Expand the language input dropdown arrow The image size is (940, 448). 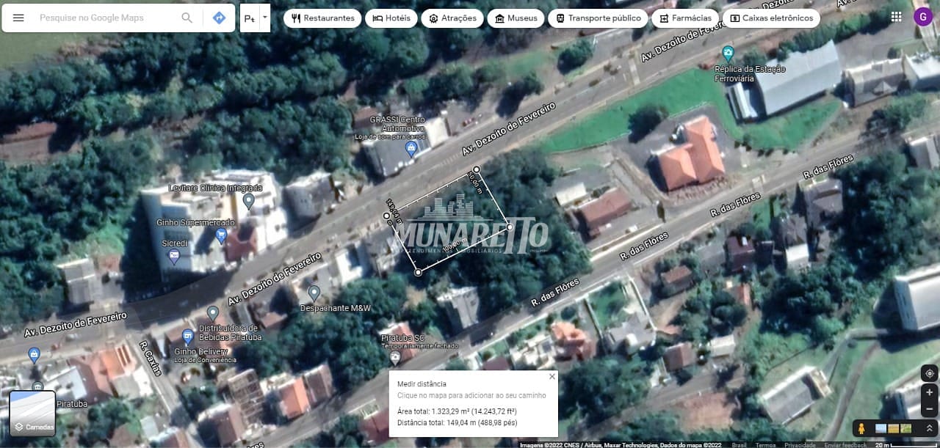tap(264, 17)
